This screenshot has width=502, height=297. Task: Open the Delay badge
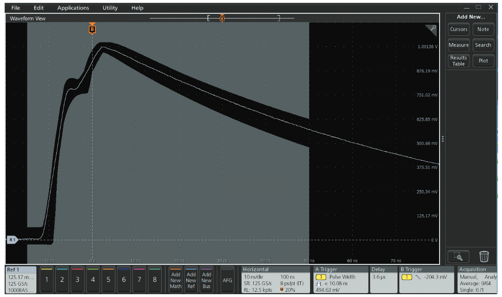click(x=383, y=280)
